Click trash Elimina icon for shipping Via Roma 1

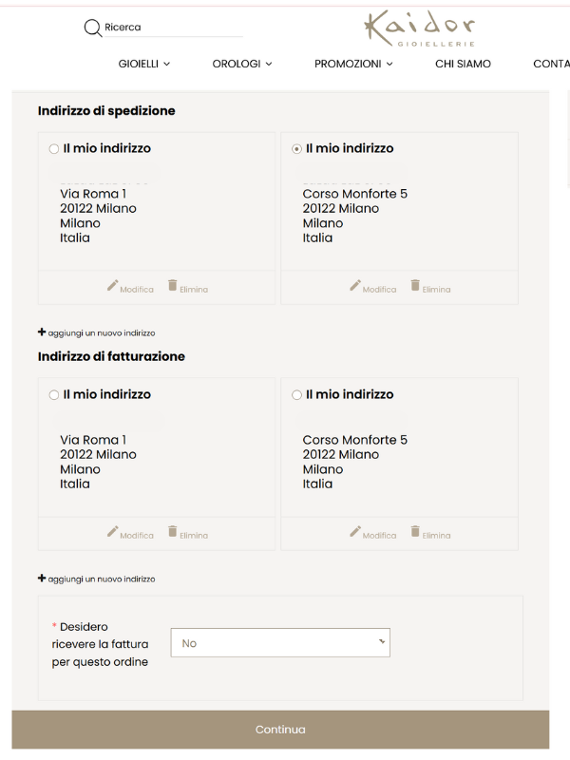coord(173,285)
